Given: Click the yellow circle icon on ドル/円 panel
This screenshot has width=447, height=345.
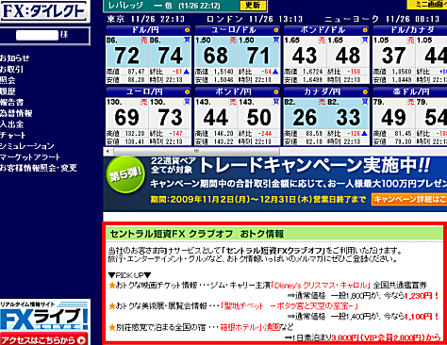Looking at the screenshot, I should tap(187, 30).
